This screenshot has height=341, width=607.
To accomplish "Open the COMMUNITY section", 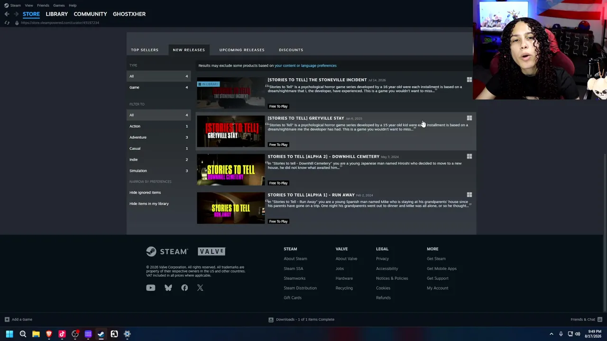I will pyautogui.click(x=90, y=14).
